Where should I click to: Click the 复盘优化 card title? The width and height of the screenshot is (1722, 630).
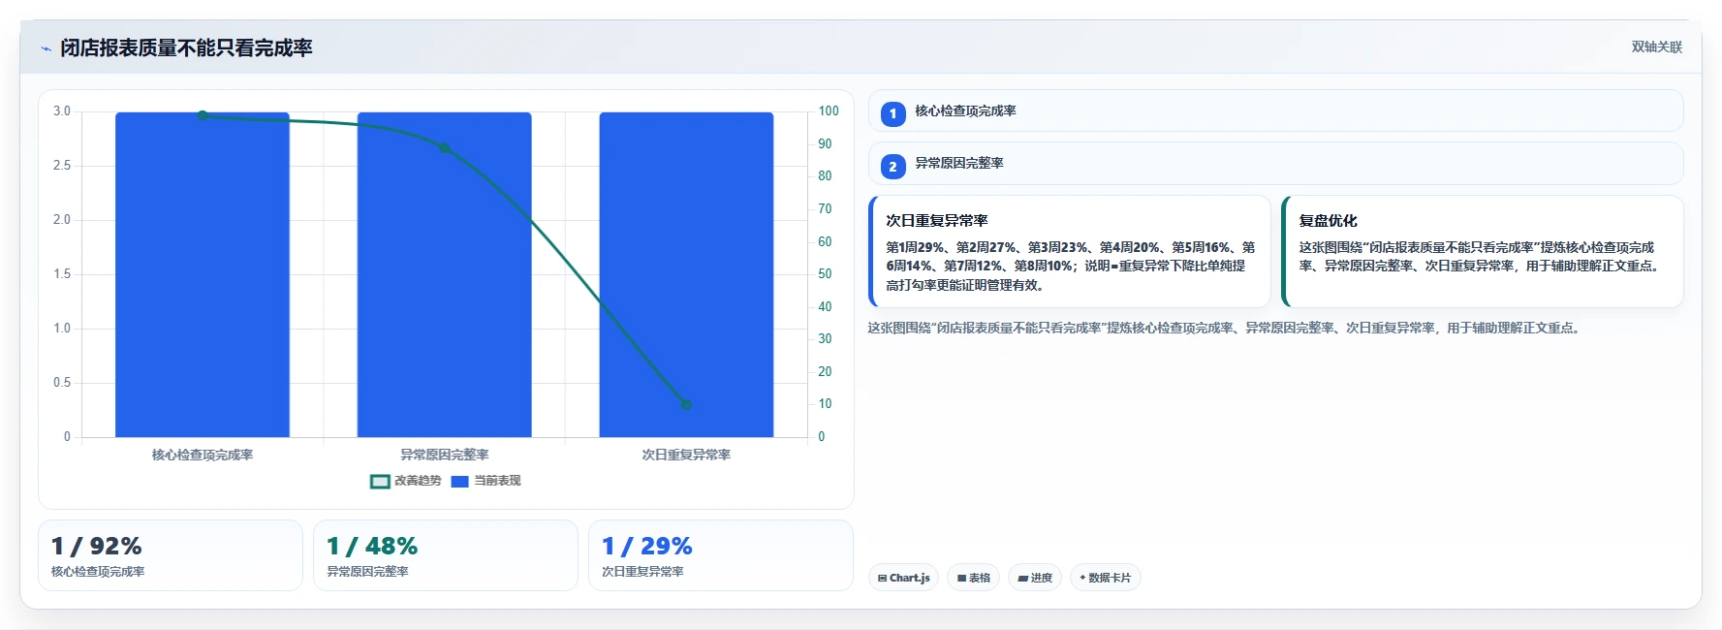tap(1328, 221)
